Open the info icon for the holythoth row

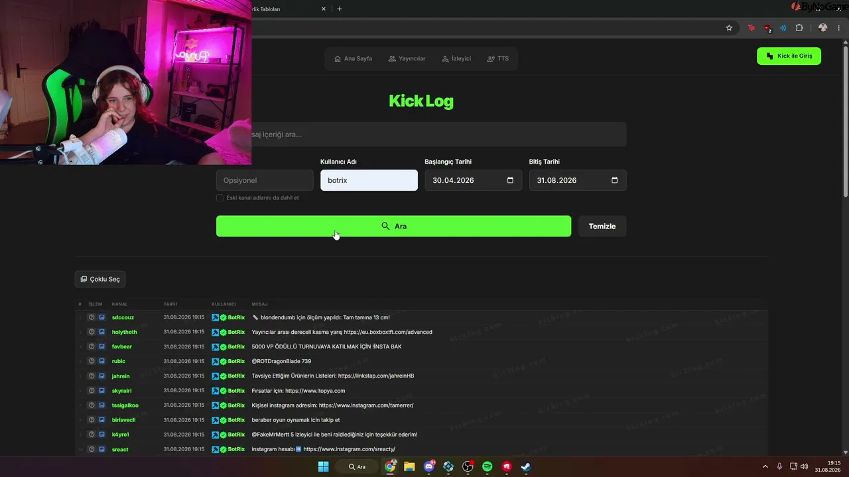click(x=92, y=332)
